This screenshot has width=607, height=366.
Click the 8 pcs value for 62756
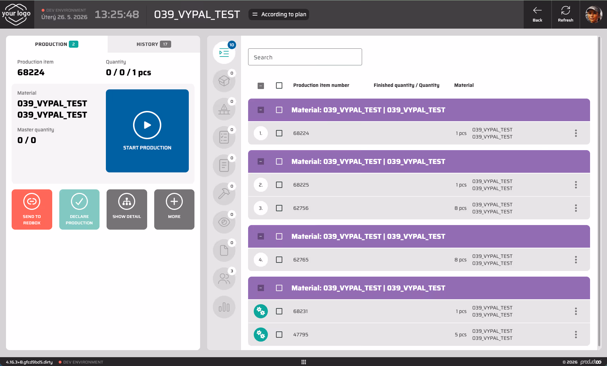461,208
